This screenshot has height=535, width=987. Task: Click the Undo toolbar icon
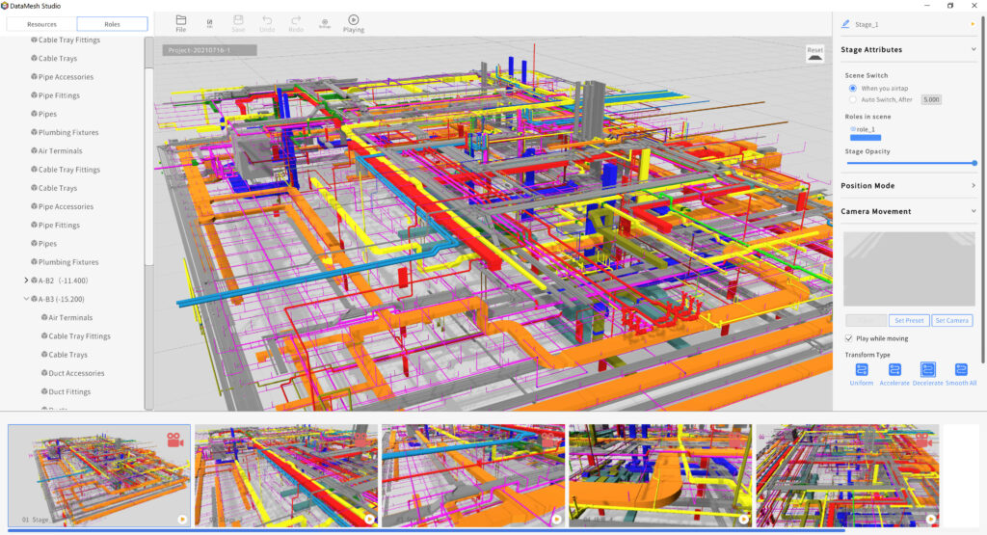click(x=267, y=22)
